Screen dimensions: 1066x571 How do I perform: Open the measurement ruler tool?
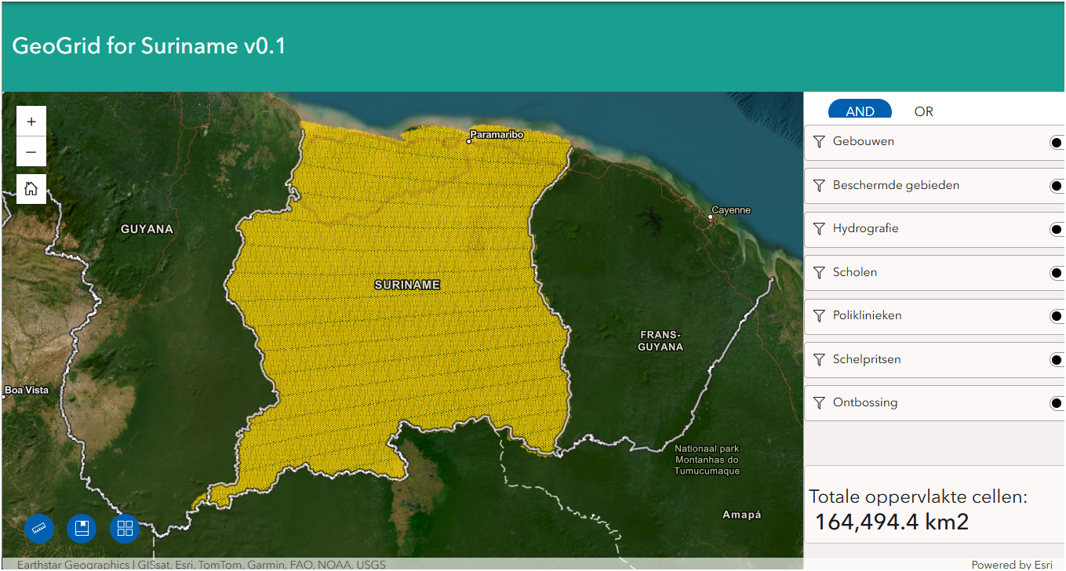tap(39, 529)
